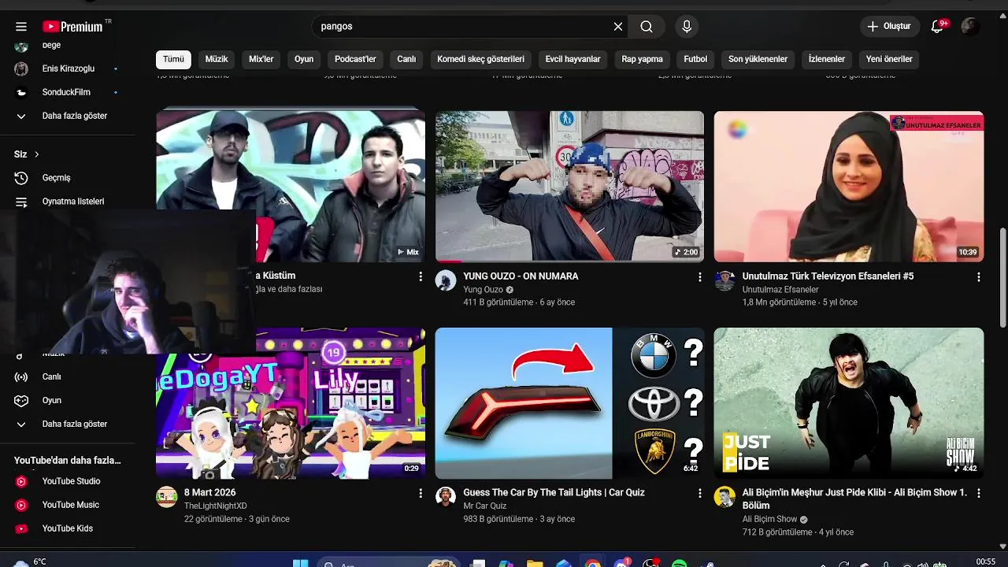Open options for 8 Mart 2026 video
The width and height of the screenshot is (1008, 567).
pos(421,493)
